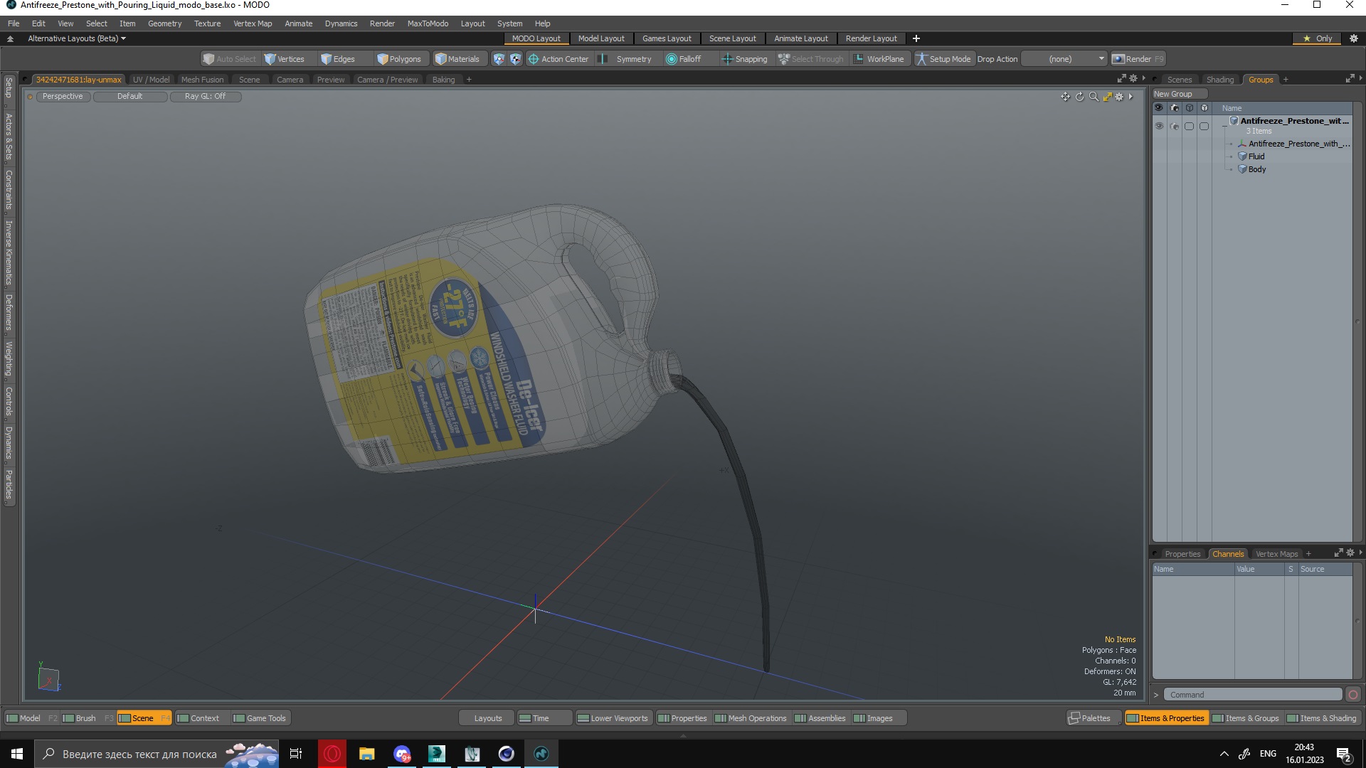Screen dimensions: 1366x768
Task: Open the Default shading style dropdown
Action: [x=130, y=97]
